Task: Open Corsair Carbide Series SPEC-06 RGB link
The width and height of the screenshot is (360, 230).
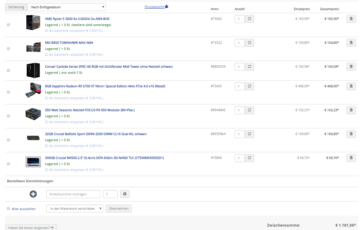Action: [109, 66]
